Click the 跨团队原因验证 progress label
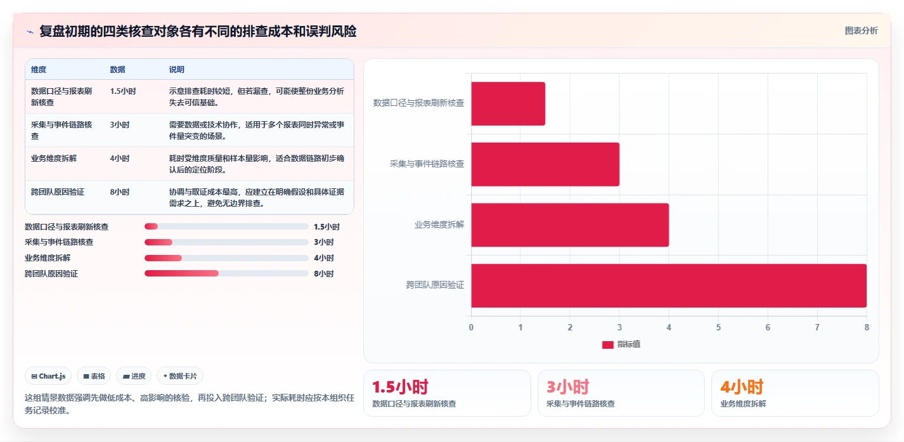 (x=51, y=274)
